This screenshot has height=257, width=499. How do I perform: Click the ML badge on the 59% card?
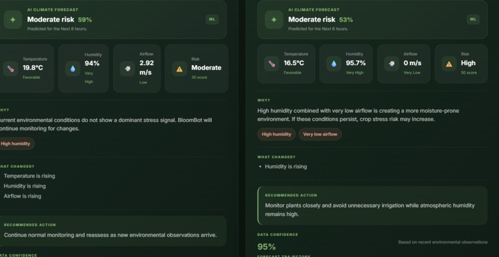pos(212,19)
